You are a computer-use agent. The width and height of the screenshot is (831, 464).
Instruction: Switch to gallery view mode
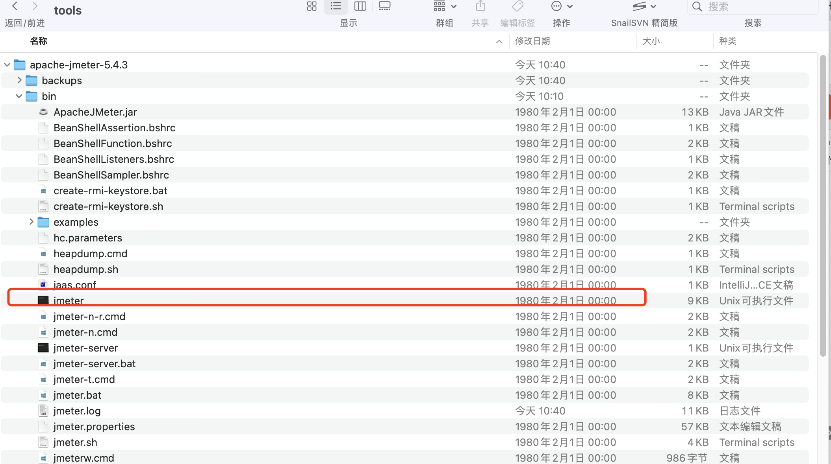(x=384, y=6)
